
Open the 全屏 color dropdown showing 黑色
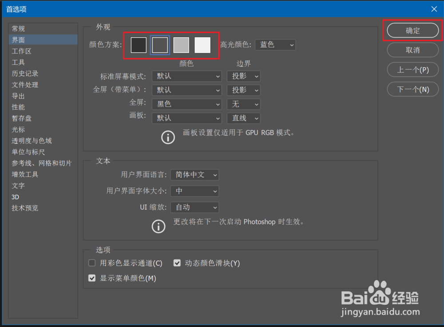click(x=186, y=104)
